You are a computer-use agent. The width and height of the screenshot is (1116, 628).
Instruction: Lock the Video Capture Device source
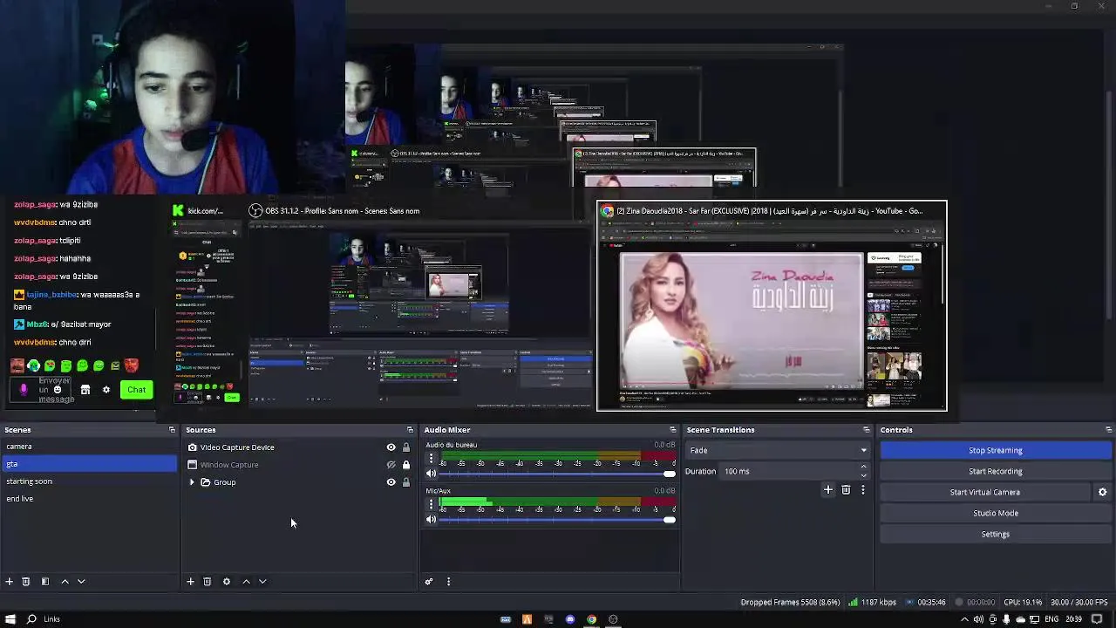[405, 447]
